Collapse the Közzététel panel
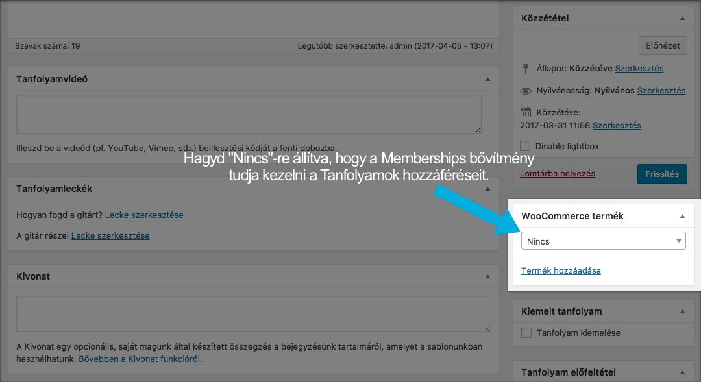 682,18
